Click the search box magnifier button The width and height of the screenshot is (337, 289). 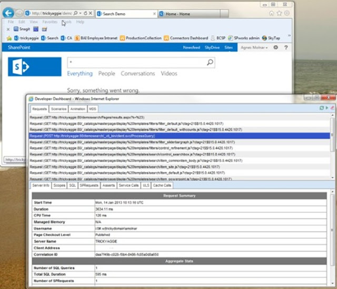point(210,62)
